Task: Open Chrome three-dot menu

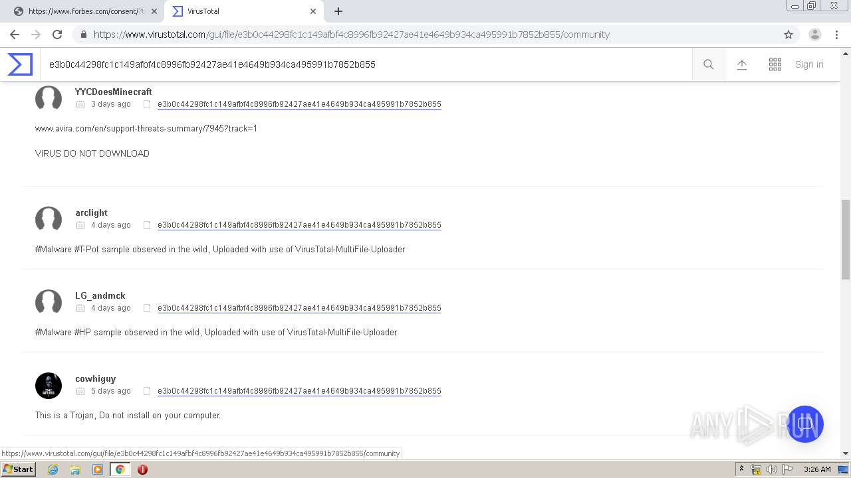Action: coord(837,35)
